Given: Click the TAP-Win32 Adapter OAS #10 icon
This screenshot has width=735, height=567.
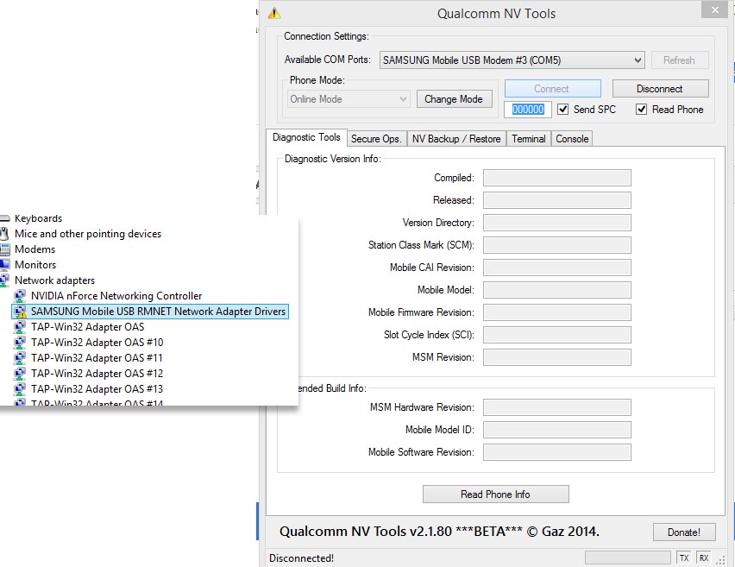Looking at the screenshot, I should pos(20,342).
